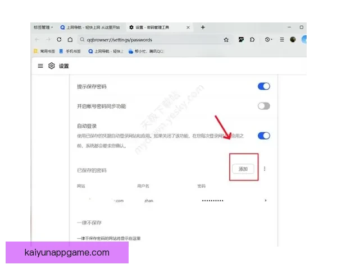Click the 已保存的密码 heading
Screen dimensions: 337x269
pyautogui.click(x=92, y=170)
